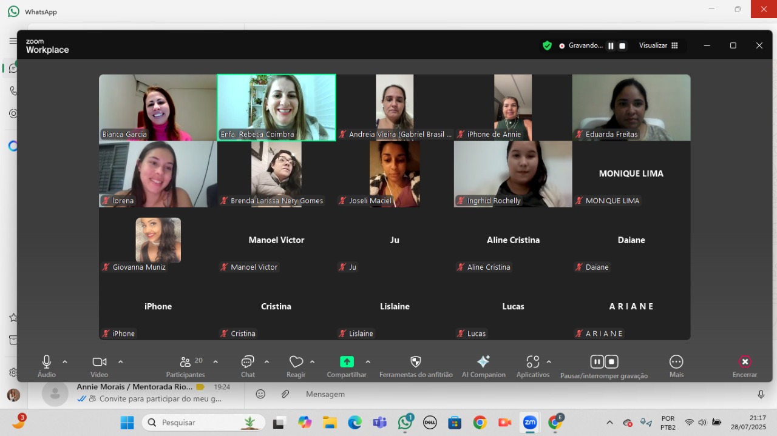Select Ingrhid Rochelly's video tile
This screenshot has height=436, width=777.
(513, 174)
